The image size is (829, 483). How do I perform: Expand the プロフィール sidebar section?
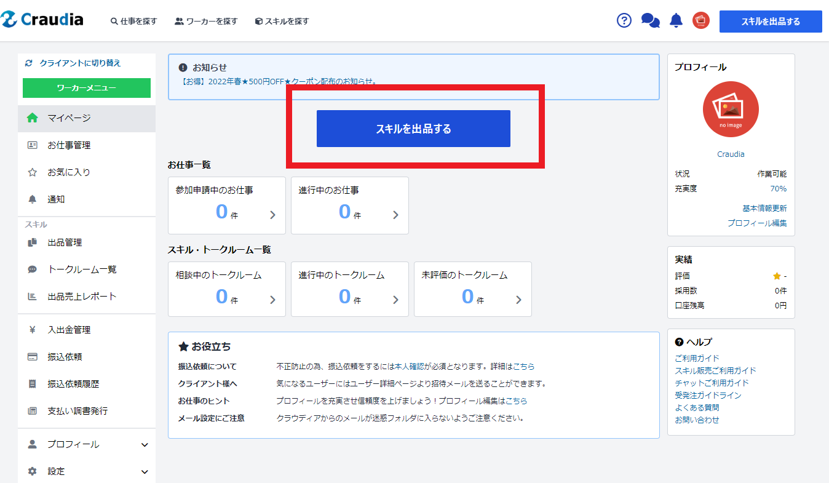click(x=87, y=444)
